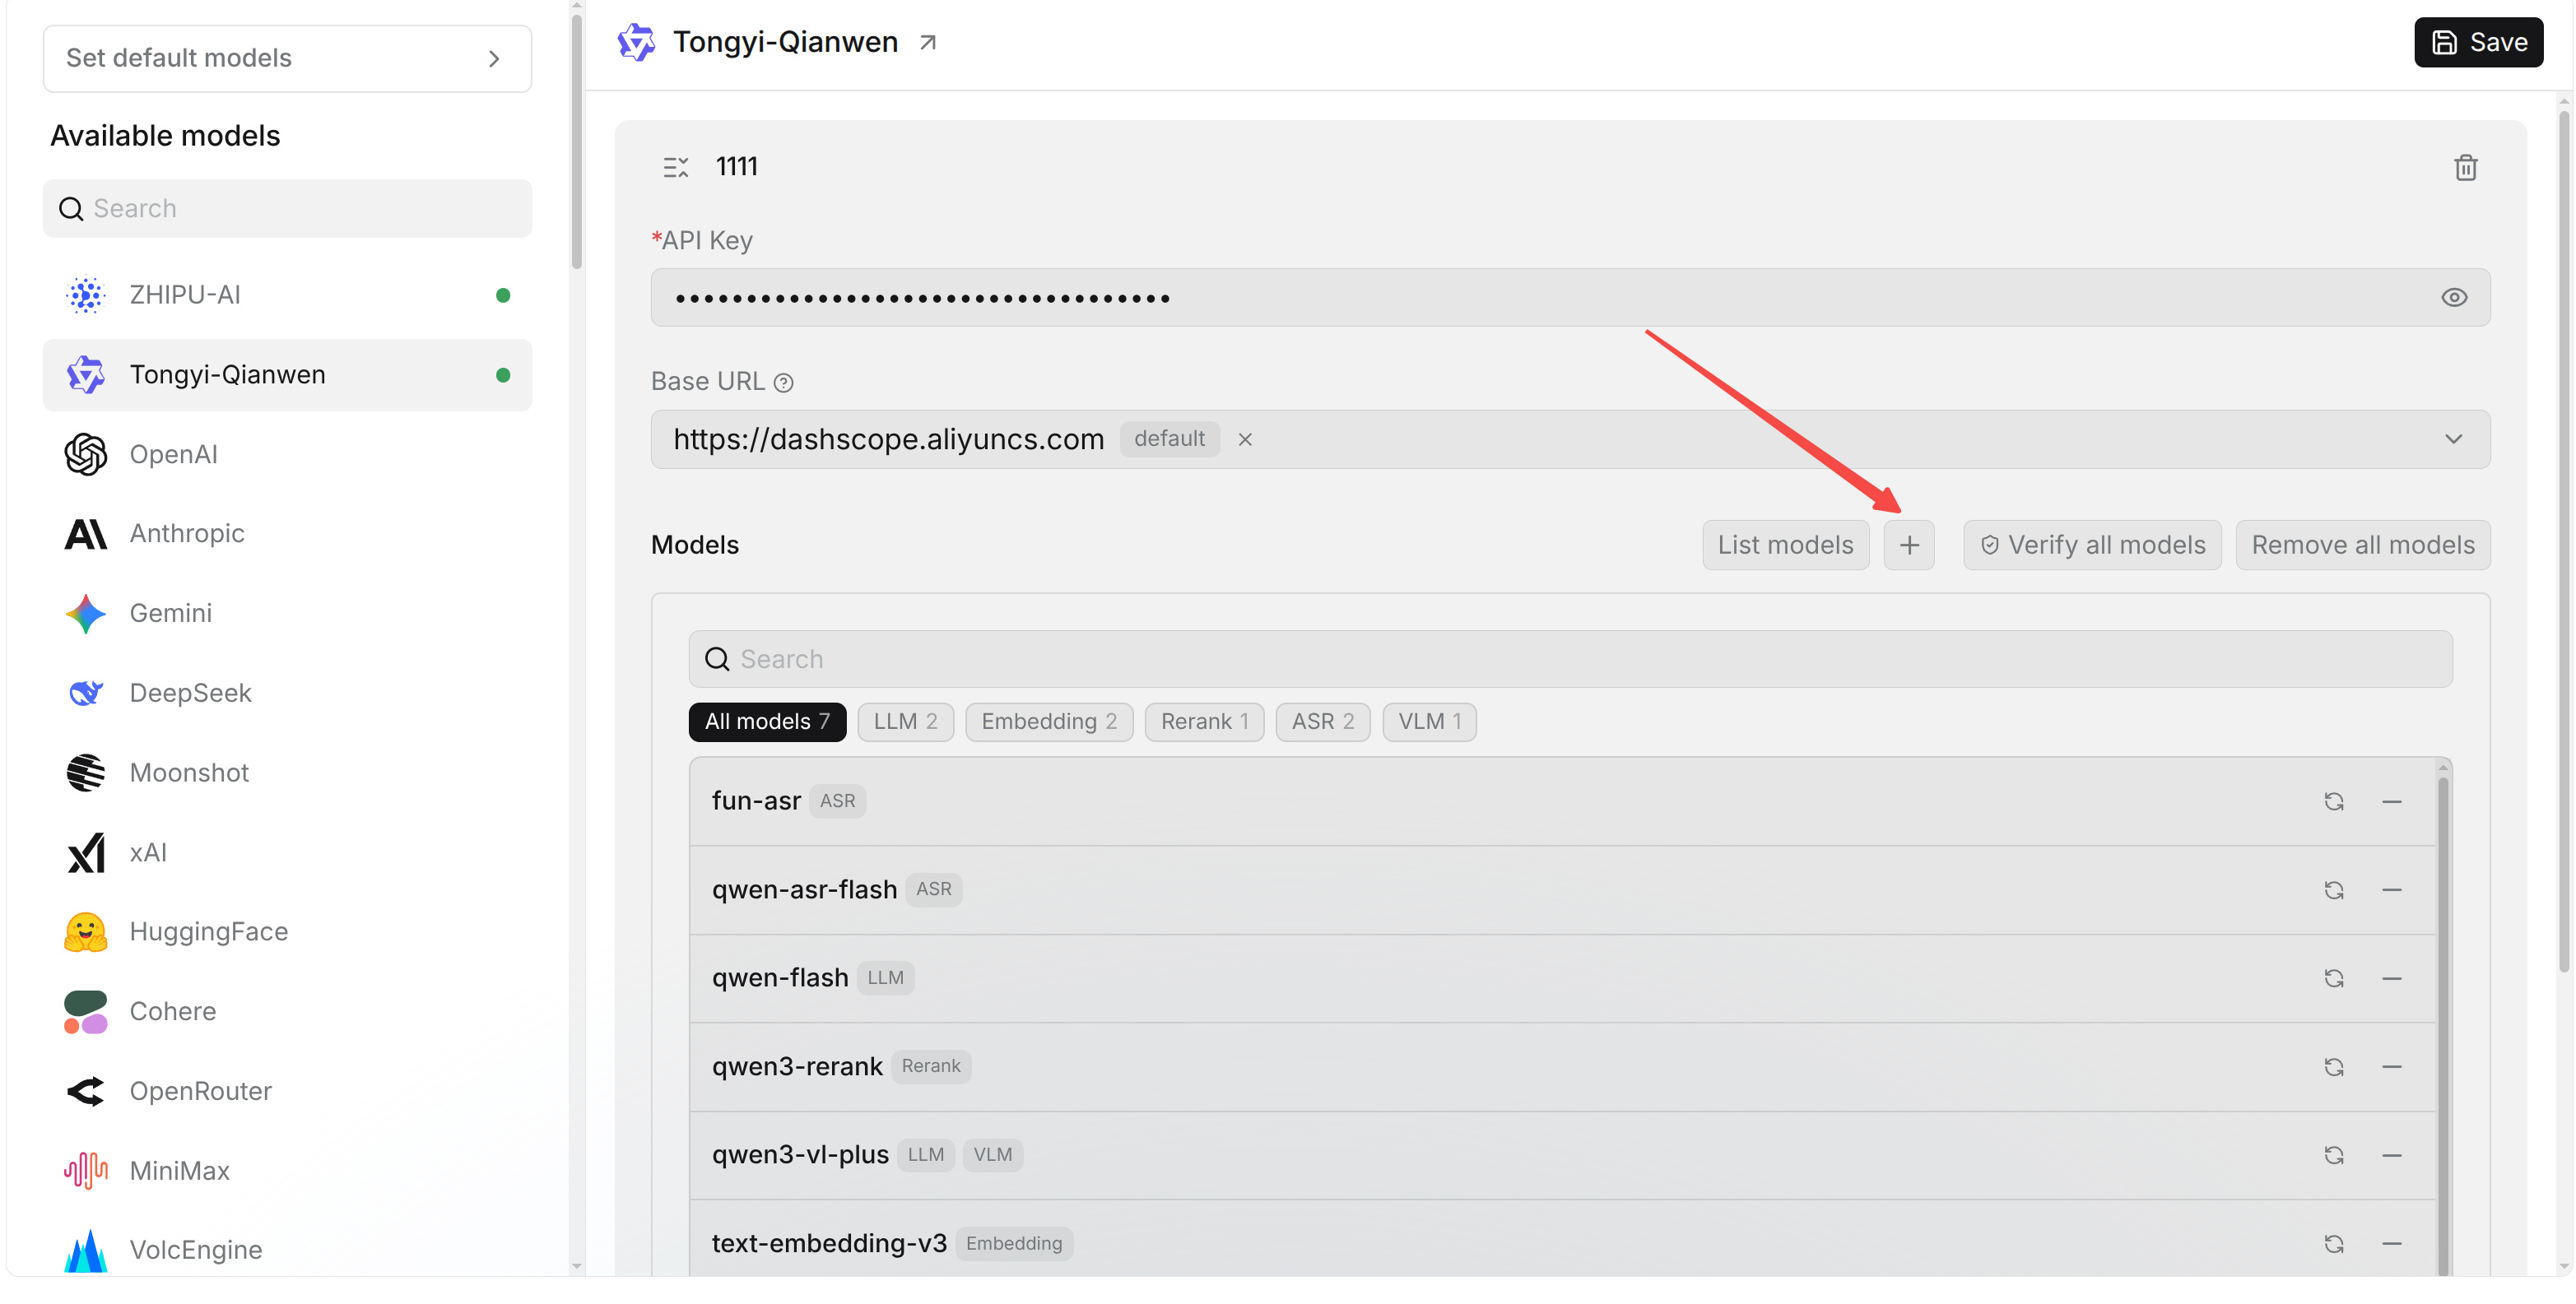Refresh the qwen-asr-flash model
Screen dimensions: 2576x1304
[x=2333, y=890]
